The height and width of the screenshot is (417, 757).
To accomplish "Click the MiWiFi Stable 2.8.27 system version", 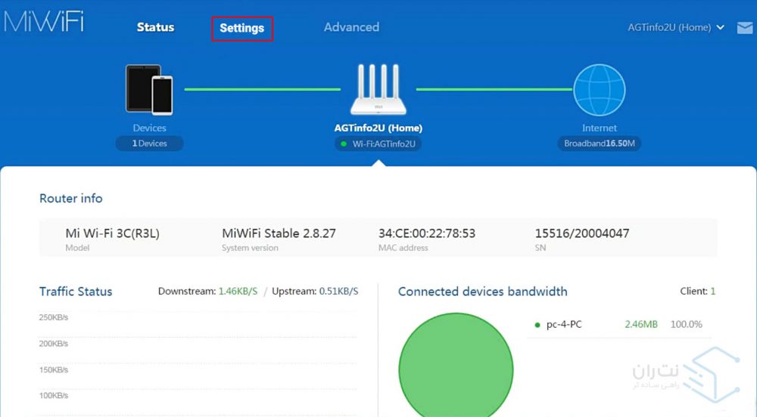I will (x=279, y=233).
